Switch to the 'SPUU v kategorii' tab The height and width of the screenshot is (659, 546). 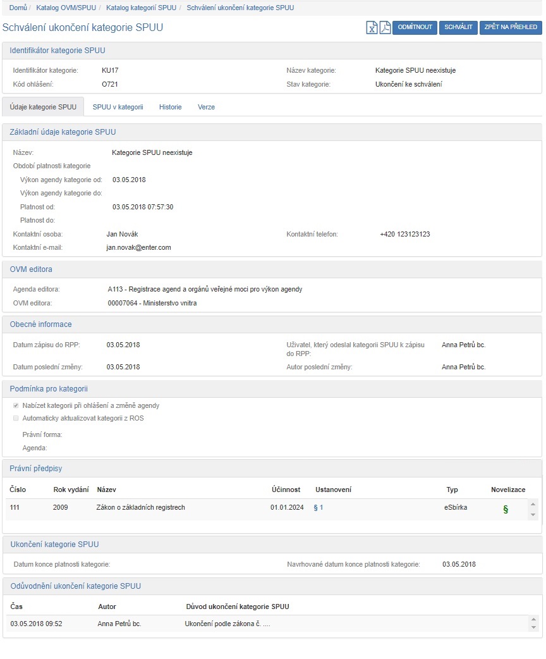[118, 107]
